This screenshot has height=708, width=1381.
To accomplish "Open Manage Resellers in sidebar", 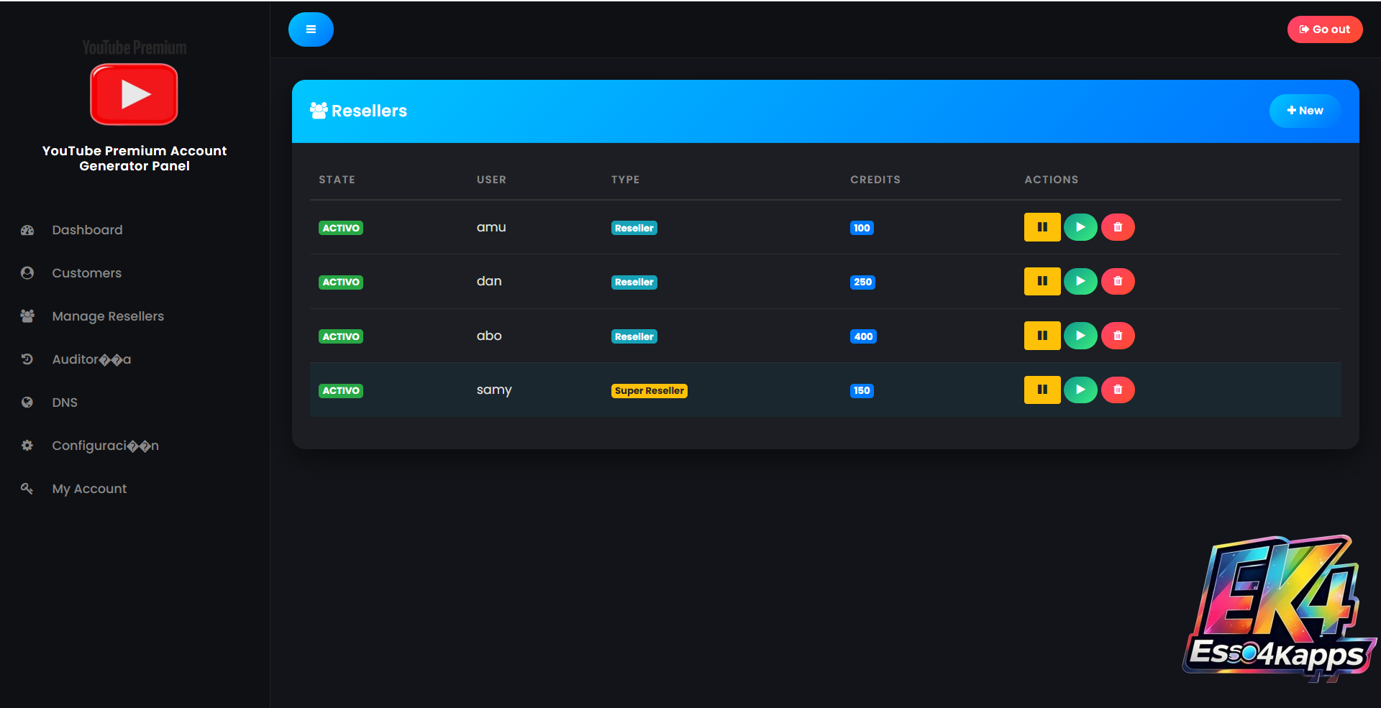I will pyautogui.click(x=108, y=316).
